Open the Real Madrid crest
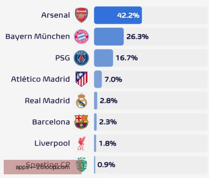This screenshot has height=178, width=209. 82,100
